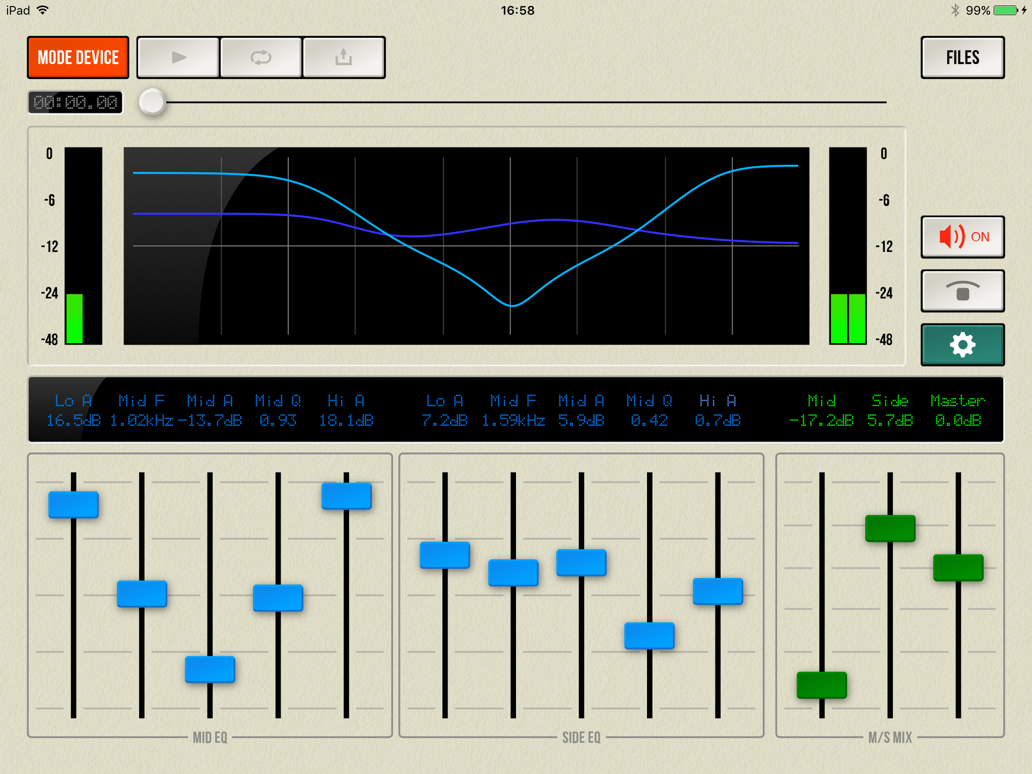Open the FILES browser
The image size is (1032, 774).
(x=962, y=57)
